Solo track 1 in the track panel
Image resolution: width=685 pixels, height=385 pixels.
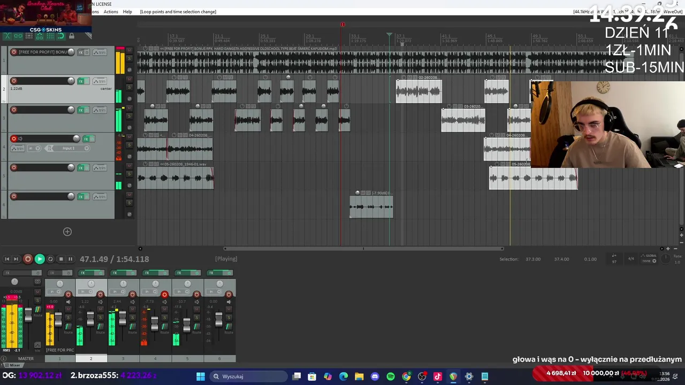[129, 58]
